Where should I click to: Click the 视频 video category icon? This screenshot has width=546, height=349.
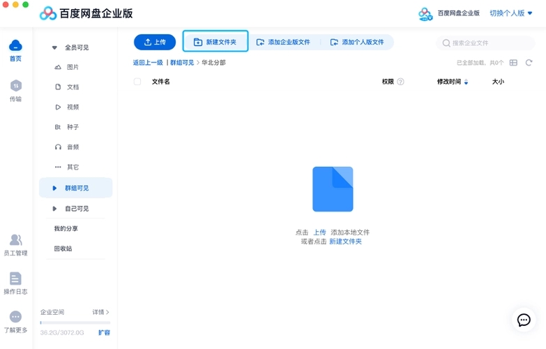click(x=58, y=107)
